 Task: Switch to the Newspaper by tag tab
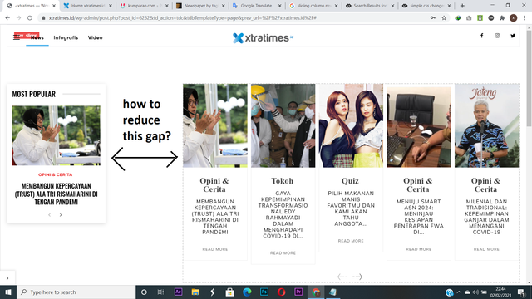click(200, 6)
